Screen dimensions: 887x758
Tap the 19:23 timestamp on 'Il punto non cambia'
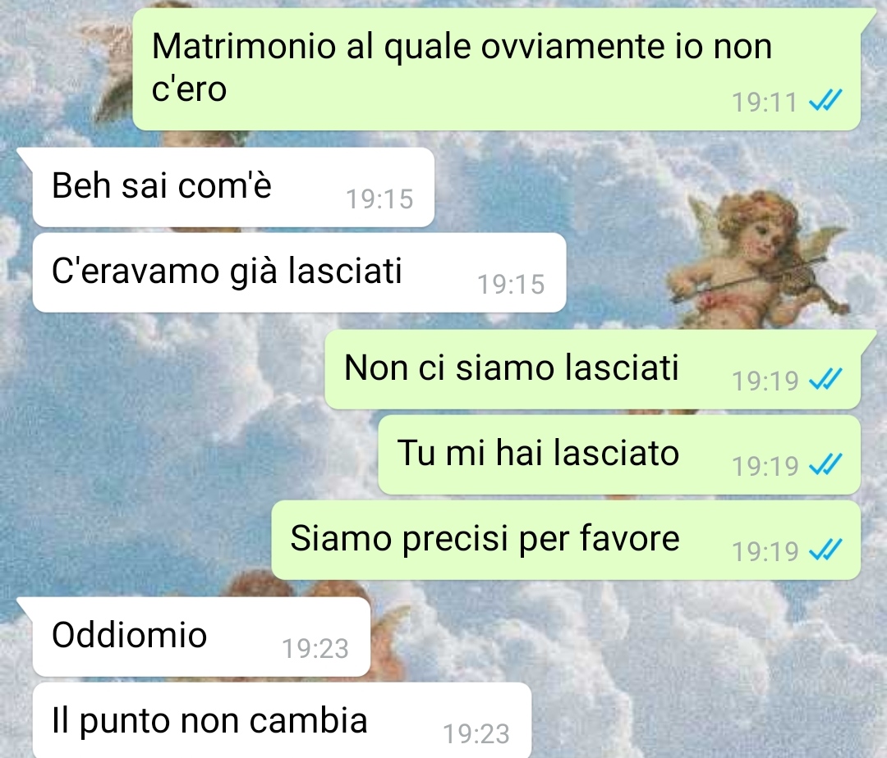click(476, 733)
